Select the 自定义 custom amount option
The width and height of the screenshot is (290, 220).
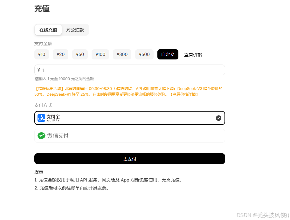click(168, 54)
